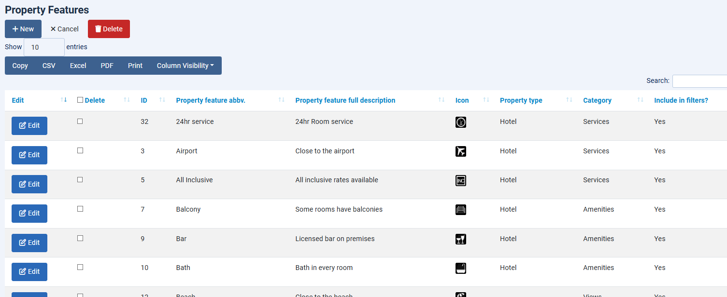Image resolution: width=727 pixels, height=297 pixels.
Task: Export table as CSV
Action: click(x=49, y=66)
